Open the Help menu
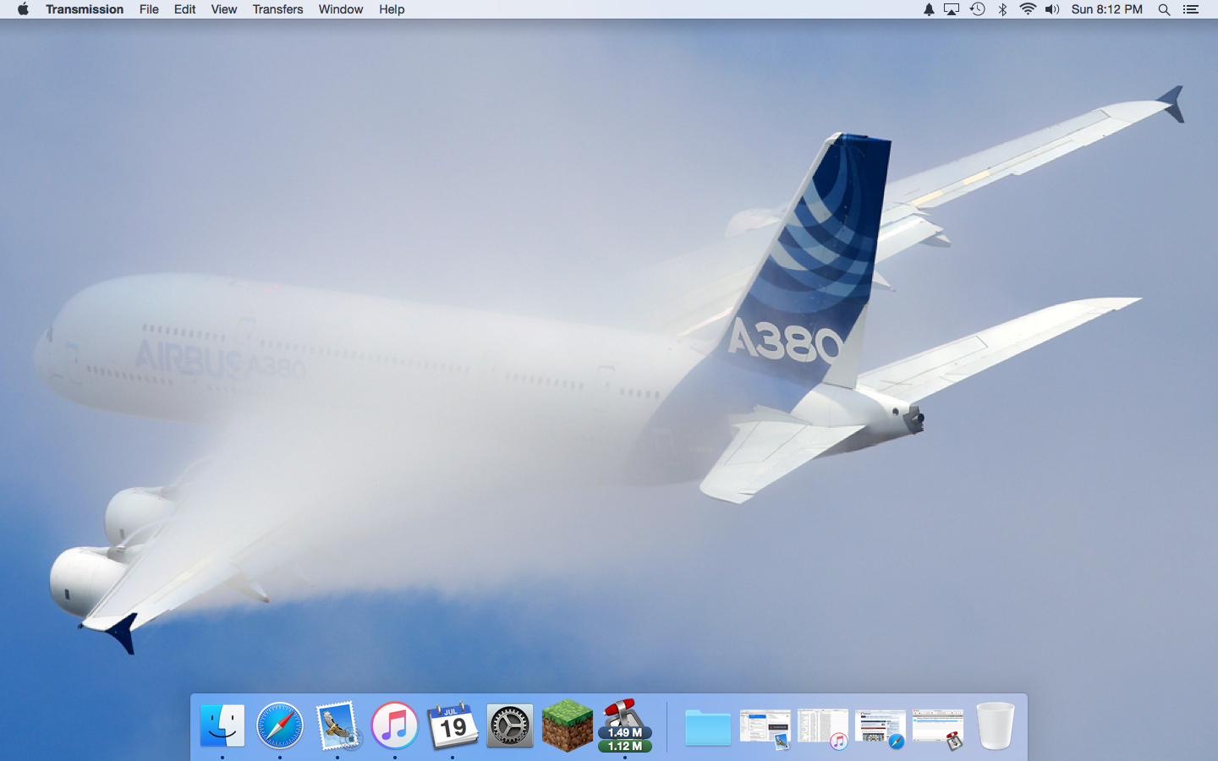The height and width of the screenshot is (761, 1218). click(x=392, y=9)
